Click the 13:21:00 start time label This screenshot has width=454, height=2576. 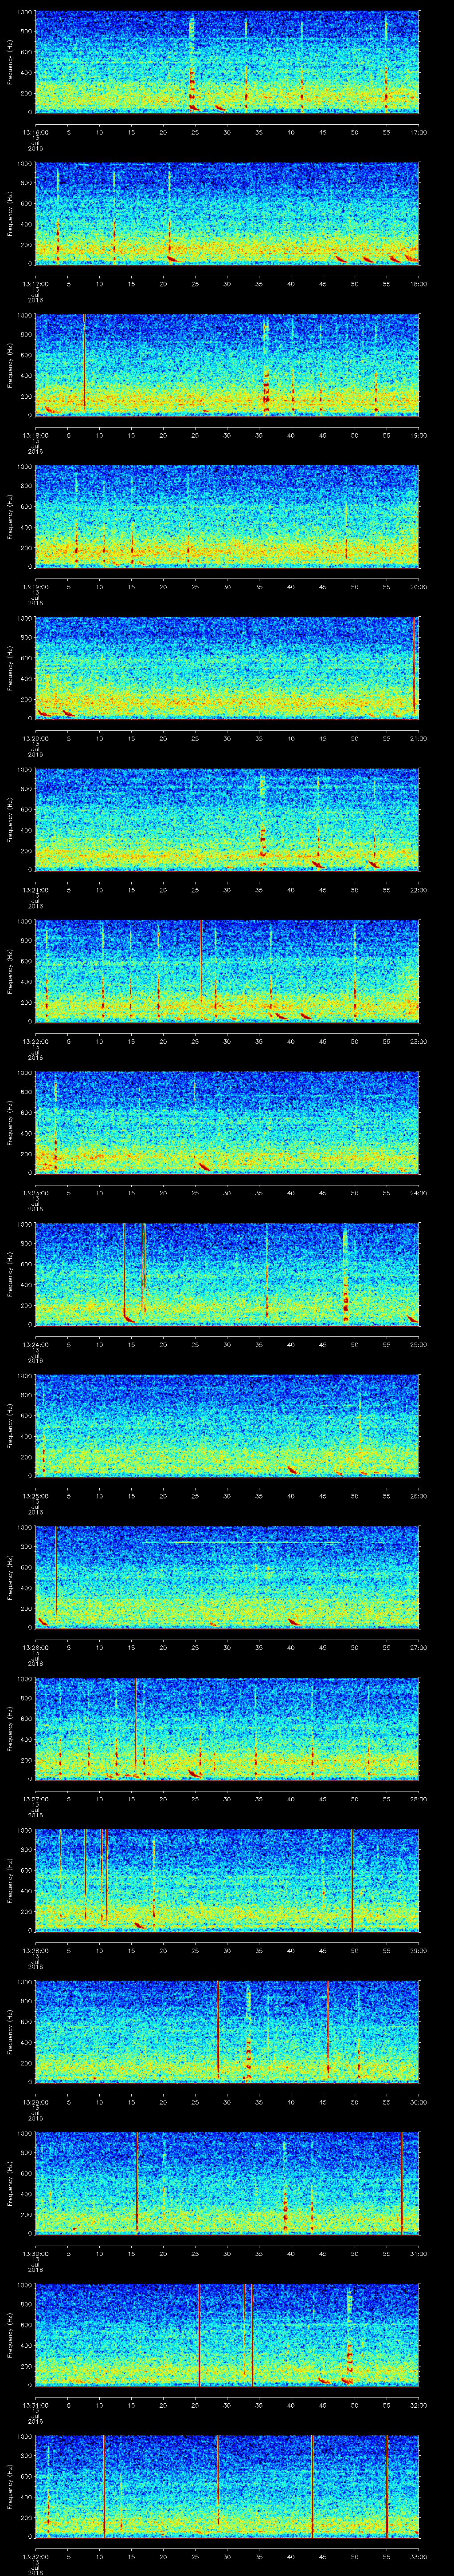click(35, 890)
